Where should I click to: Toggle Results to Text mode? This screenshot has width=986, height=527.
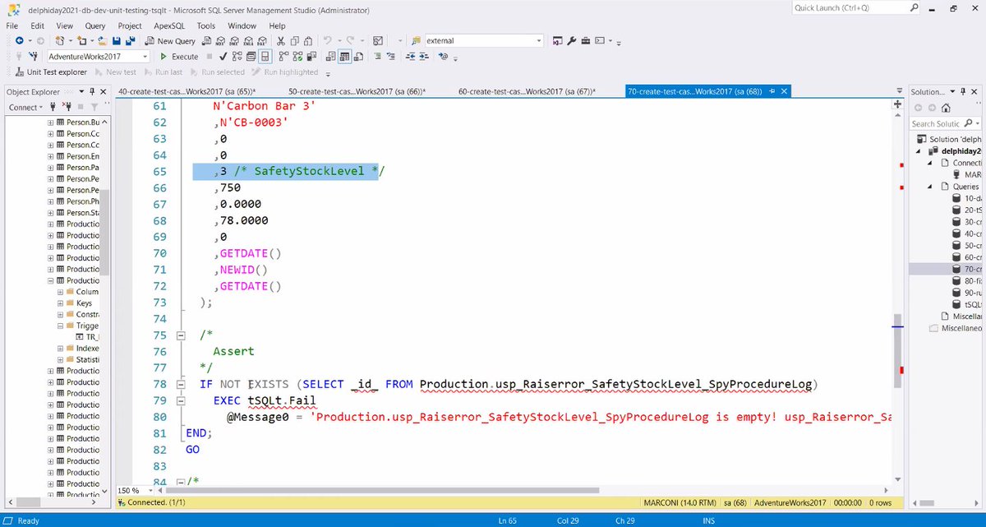(x=330, y=57)
